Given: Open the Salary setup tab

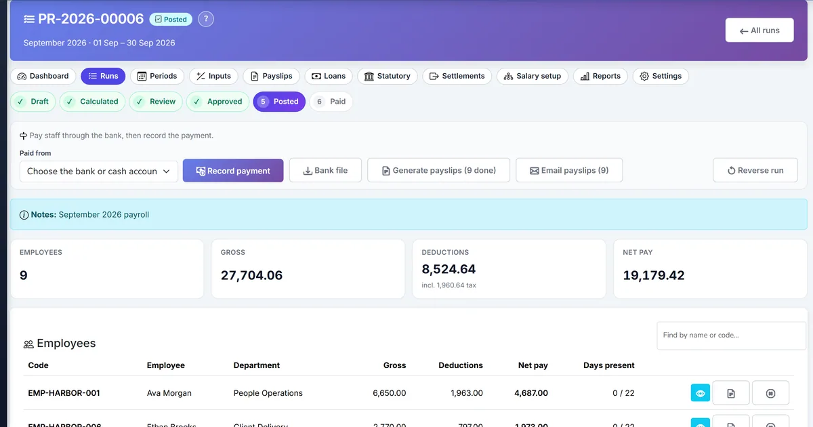Looking at the screenshot, I should point(533,76).
